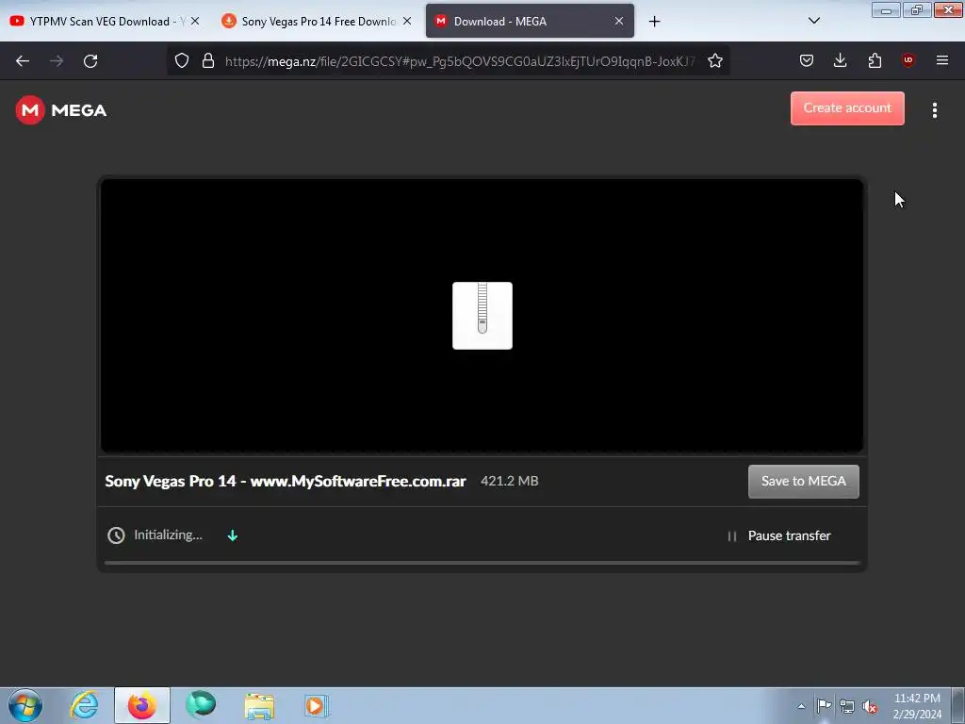Expand the list all tabs chevron

tap(813, 21)
